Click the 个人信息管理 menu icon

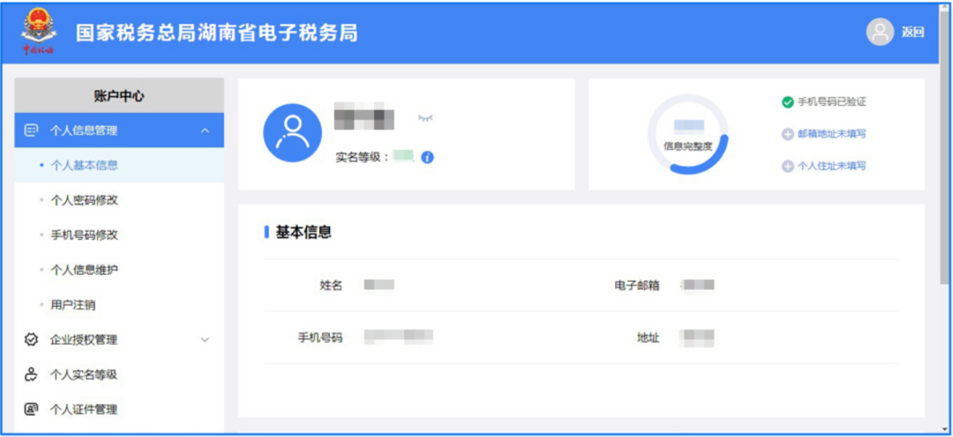point(31,130)
